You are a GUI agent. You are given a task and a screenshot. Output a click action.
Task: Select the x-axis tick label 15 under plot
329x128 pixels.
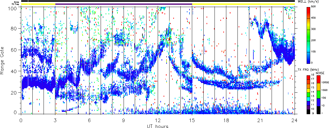192,120
